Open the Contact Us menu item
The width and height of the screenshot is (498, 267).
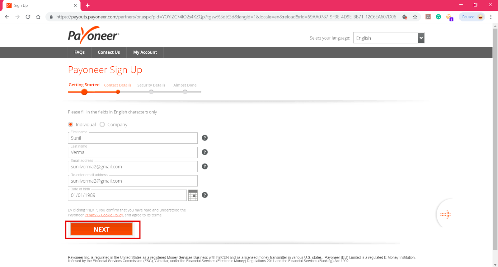pyautogui.click(x=109, y=52)
